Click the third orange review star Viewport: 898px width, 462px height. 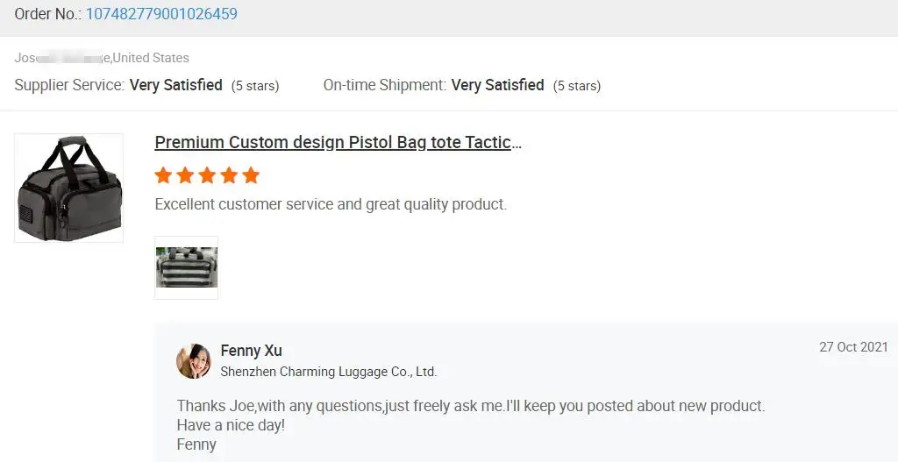point(207,175)
